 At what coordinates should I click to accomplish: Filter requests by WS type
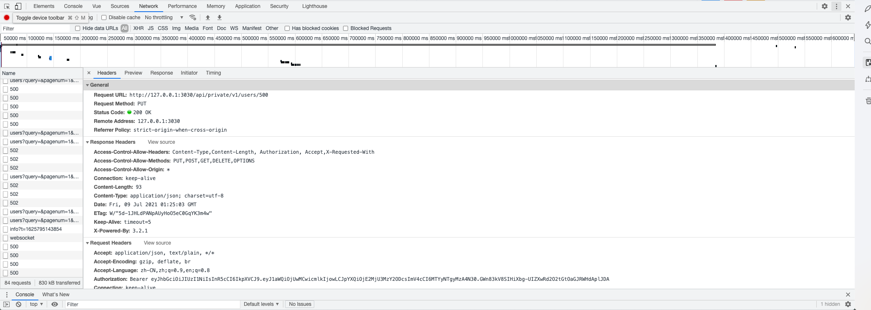234,28
